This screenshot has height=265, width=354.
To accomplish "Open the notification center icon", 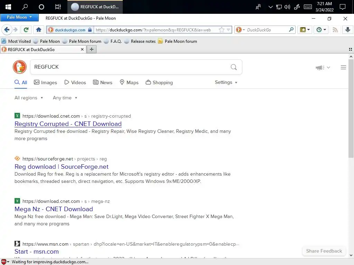I will (x=343, y=7).
